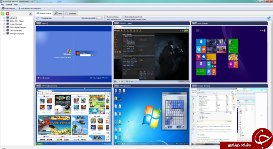Click the Add Computer toolbar icon
The height and width of the screenshot is (149, 273).
click(x=3, y=8)
